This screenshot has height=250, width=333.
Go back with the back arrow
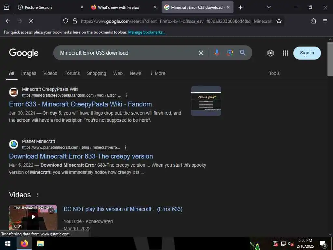coord(8,21)
